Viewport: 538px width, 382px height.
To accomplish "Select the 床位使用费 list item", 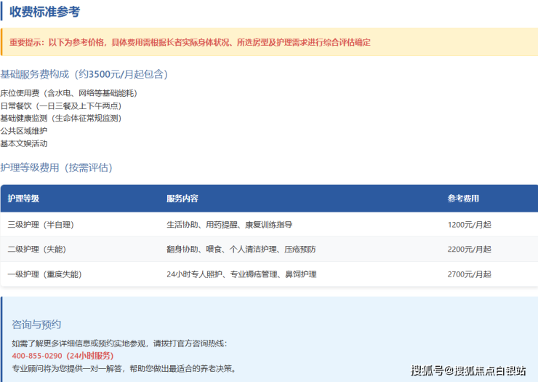I will (68, 93).
